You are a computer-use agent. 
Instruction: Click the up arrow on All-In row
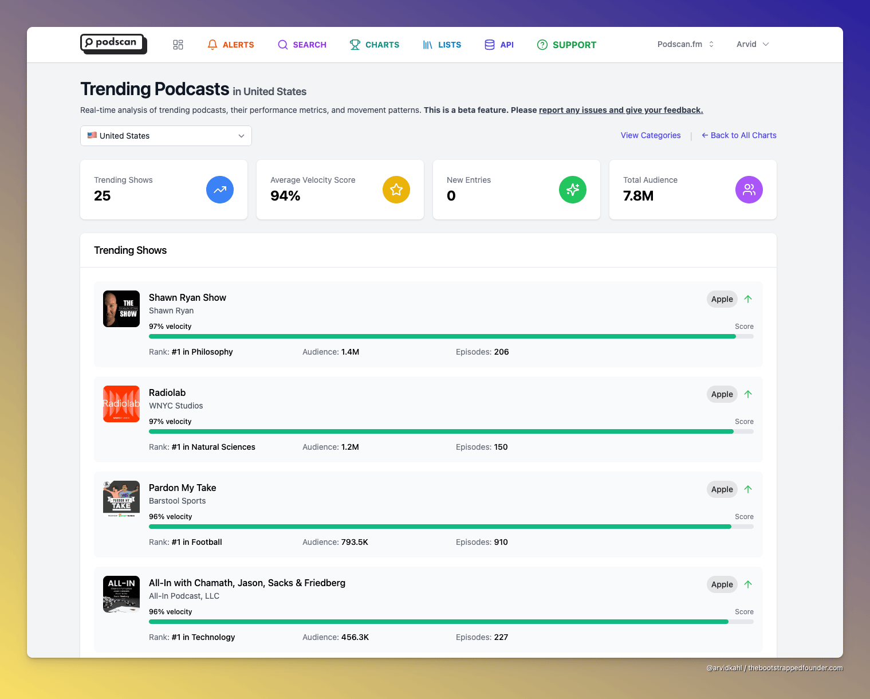(x=748, y=584)
